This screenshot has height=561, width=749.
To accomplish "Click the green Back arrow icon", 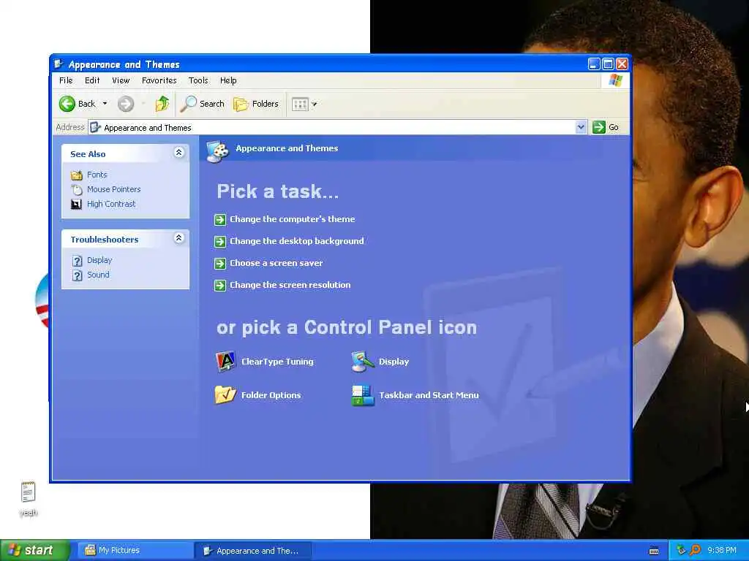I will pos(67,104).
